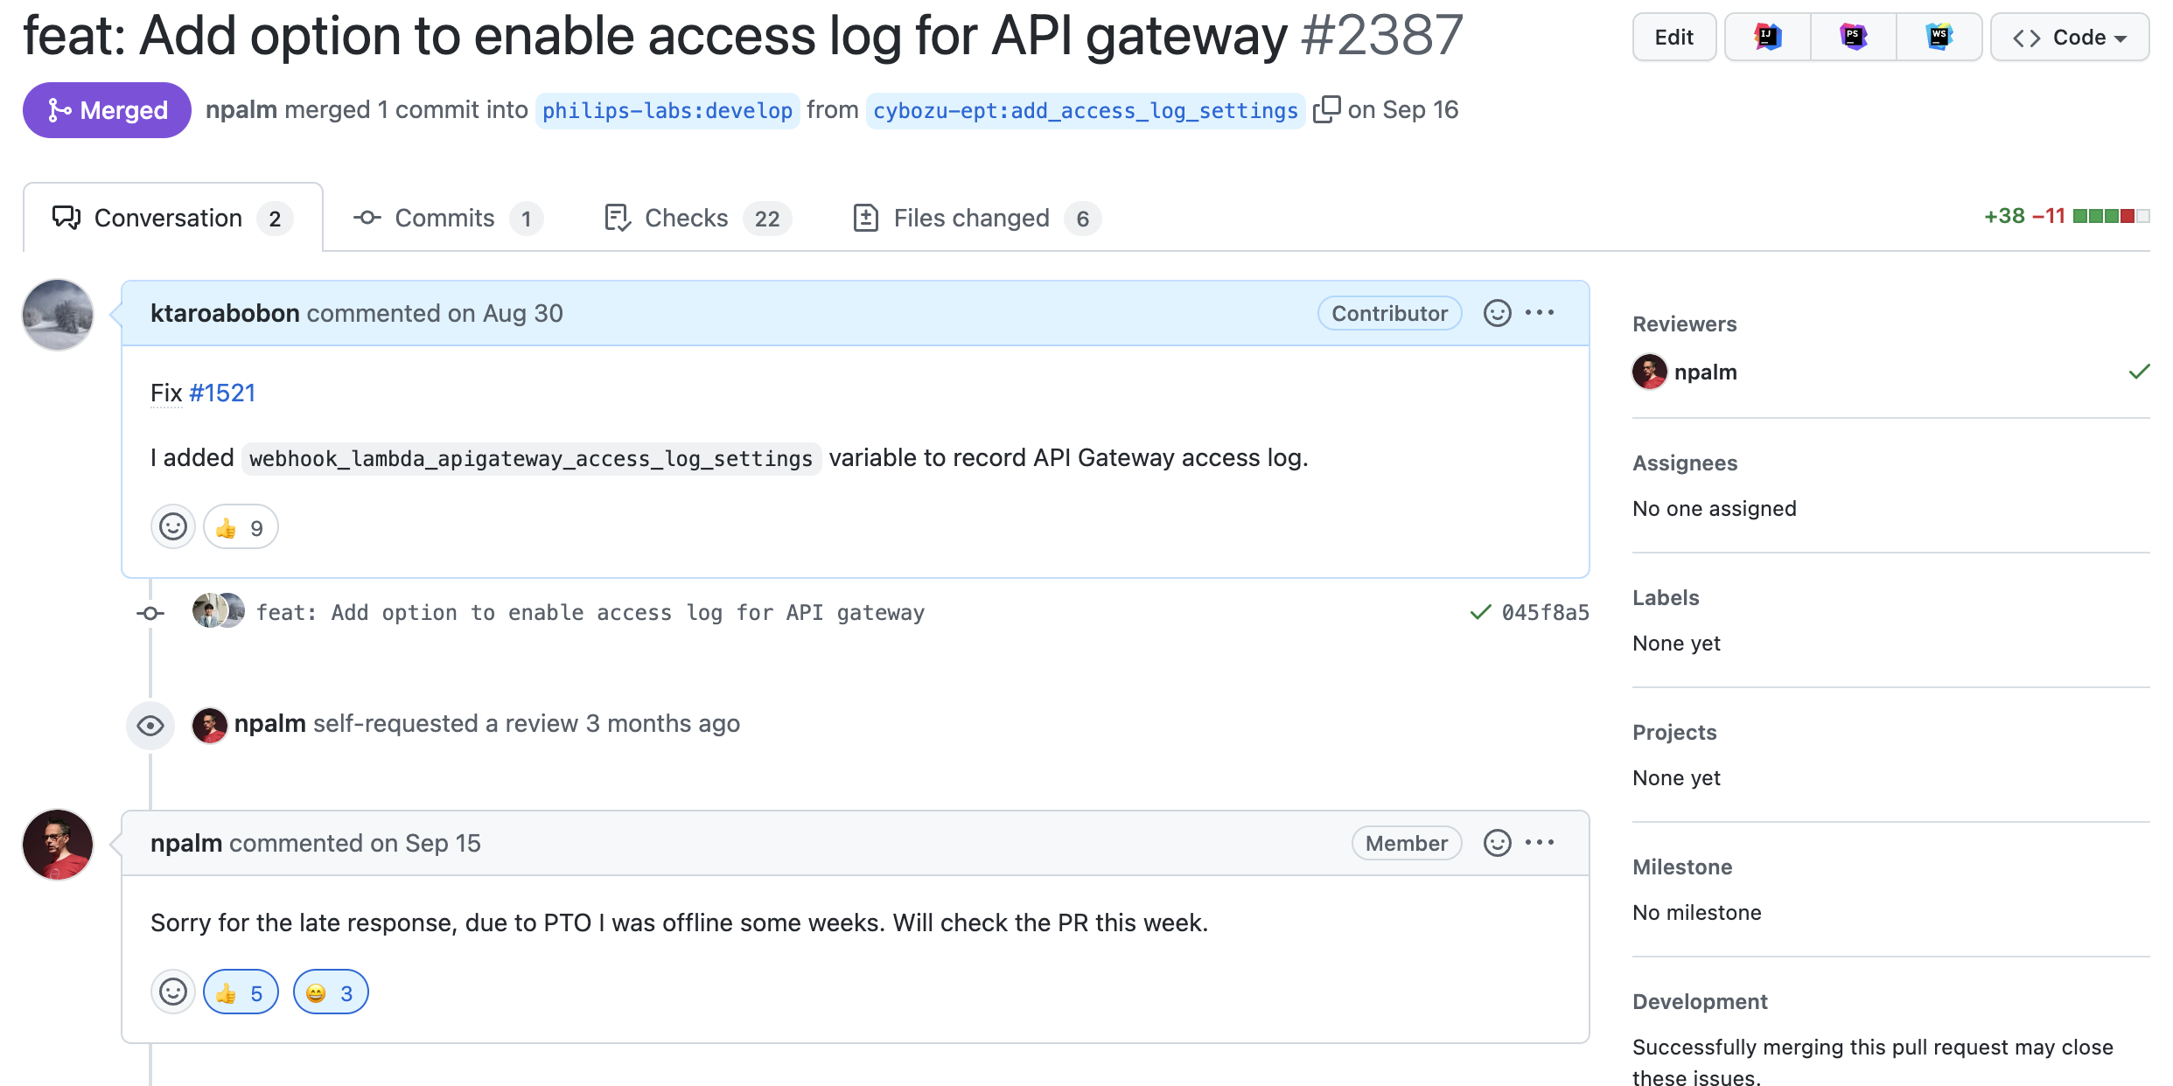2173x1086 pixels.
Task: Add reaction to ktaroabobon's comment header
Action: [1497, 313]
